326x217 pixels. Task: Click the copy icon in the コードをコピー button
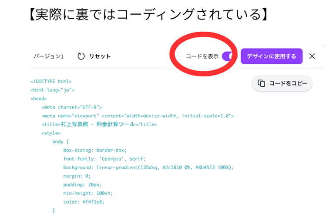(261, 83)
